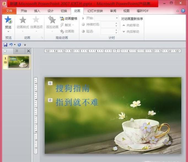This screenshot has height=162, width=188.
Task: Open the PowerPoint Help question mark
Action: click(x=183, y=11)
